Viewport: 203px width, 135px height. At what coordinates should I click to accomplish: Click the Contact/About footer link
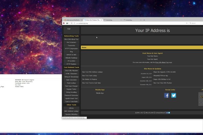click(160, 113)
